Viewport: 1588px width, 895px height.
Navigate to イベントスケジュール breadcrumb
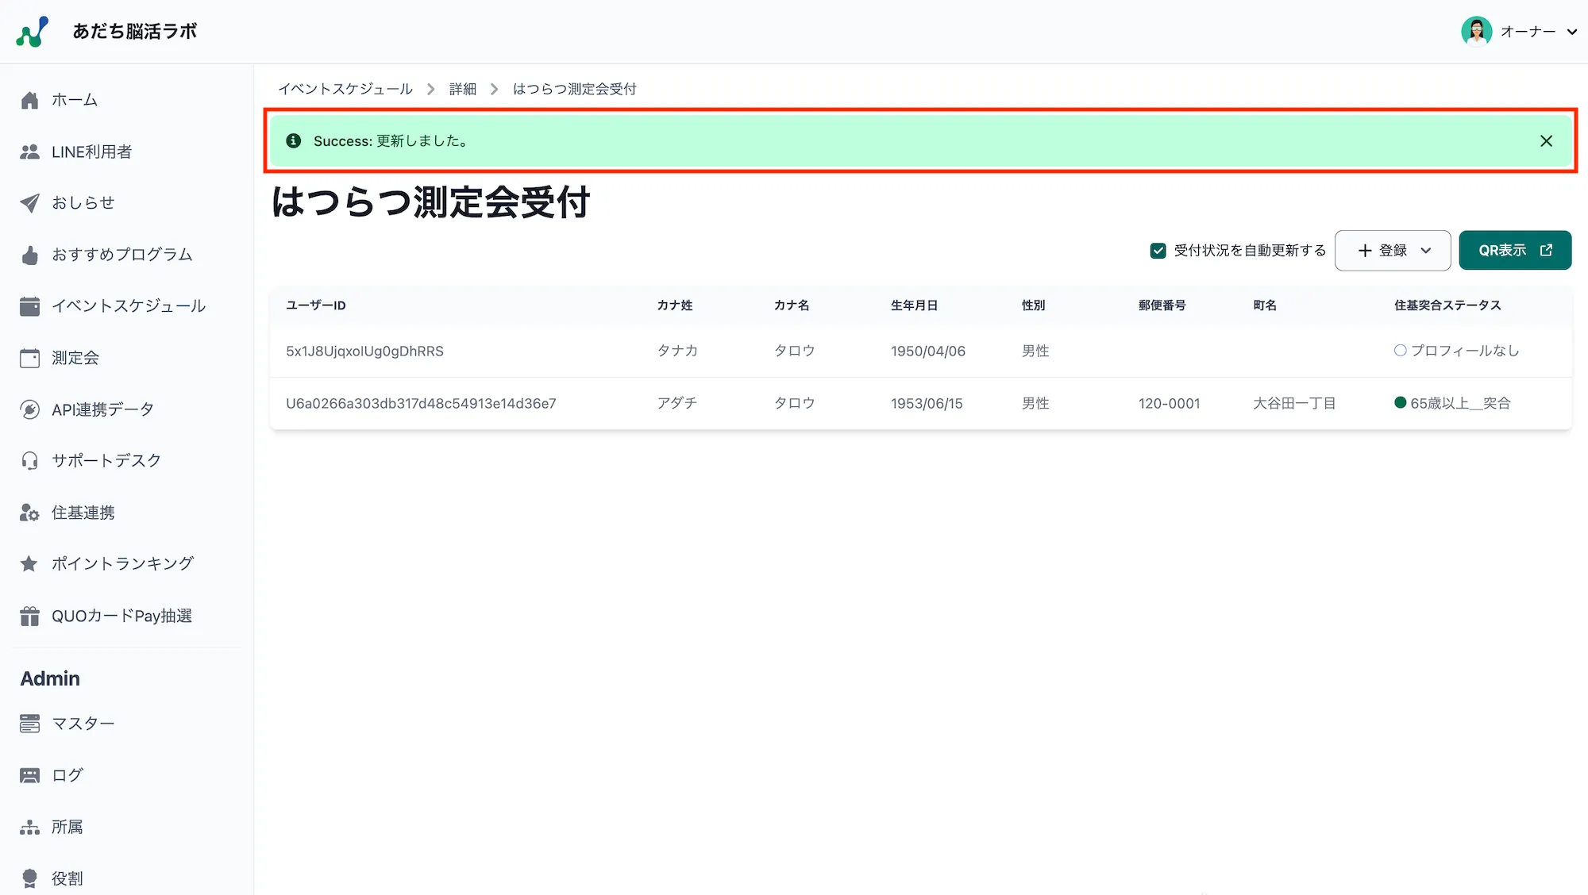click(x=346, y=89)
